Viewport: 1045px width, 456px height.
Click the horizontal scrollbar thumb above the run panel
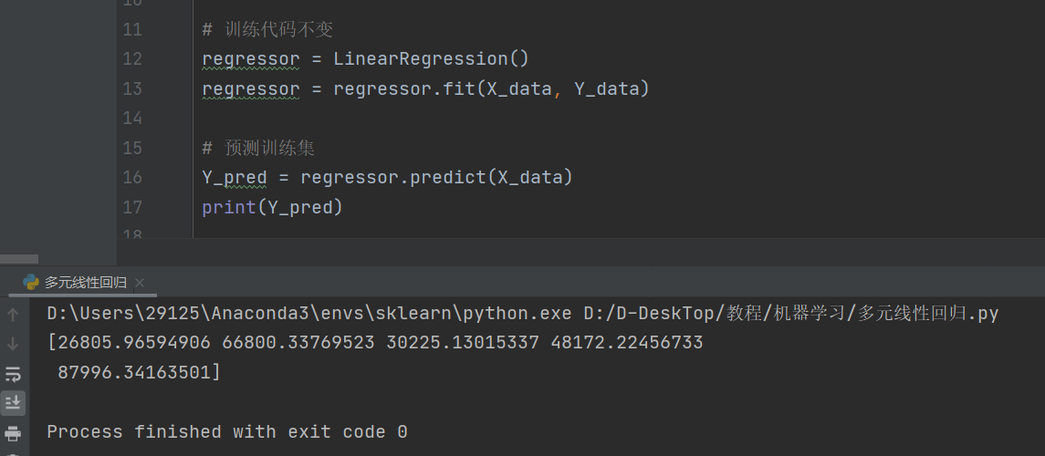coord(19,259)
